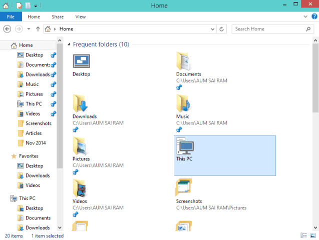Select Articles in the navigation pane

pyautogui.click(x=34, y=133)
